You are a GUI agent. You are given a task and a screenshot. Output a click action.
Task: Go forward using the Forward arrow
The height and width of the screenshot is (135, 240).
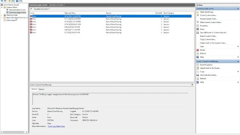[x=5, y=1]
